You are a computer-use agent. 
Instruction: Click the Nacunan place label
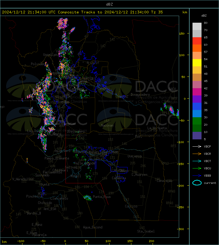tap(107, 125)
